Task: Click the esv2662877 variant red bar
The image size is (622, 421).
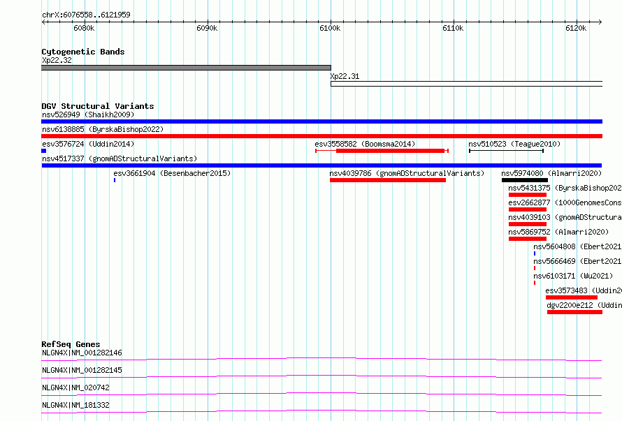Action: [527, 209]
